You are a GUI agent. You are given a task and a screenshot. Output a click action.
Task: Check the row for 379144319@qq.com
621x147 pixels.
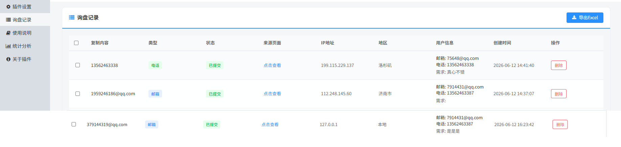tap(74, 124)
